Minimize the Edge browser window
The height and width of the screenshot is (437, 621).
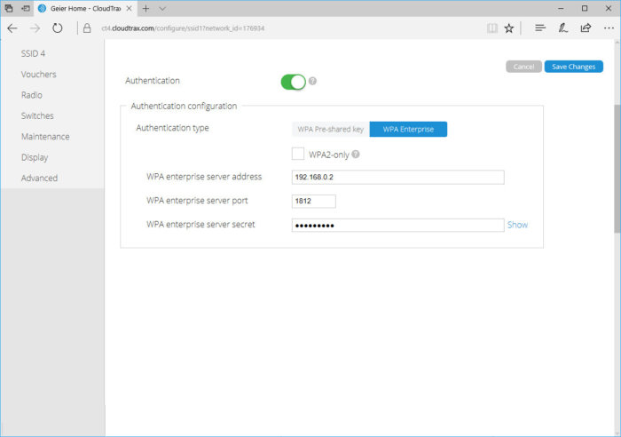(x=561, y=8)
